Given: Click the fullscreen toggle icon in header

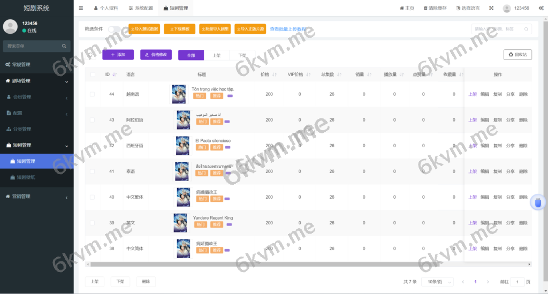Looking at the screenshot, I should click(491, 8).
